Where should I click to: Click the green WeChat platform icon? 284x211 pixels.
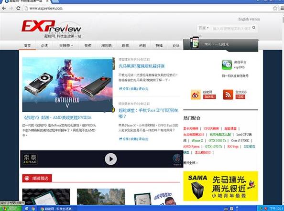click(x=227, y=65)
